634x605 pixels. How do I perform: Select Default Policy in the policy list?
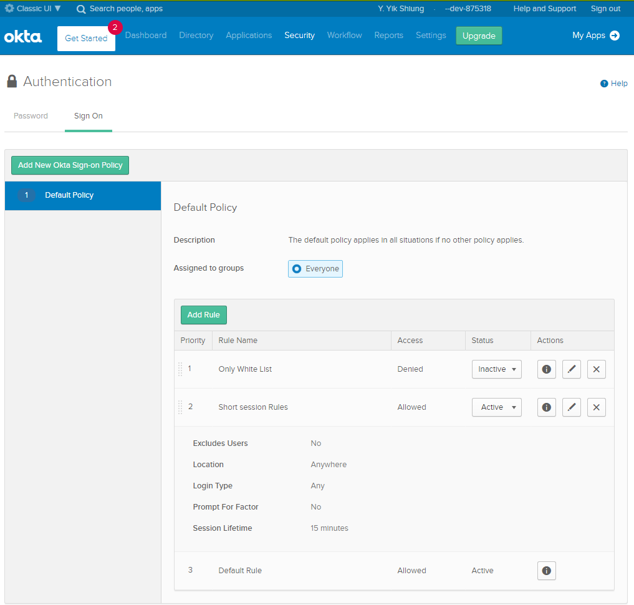coord(83,196)
